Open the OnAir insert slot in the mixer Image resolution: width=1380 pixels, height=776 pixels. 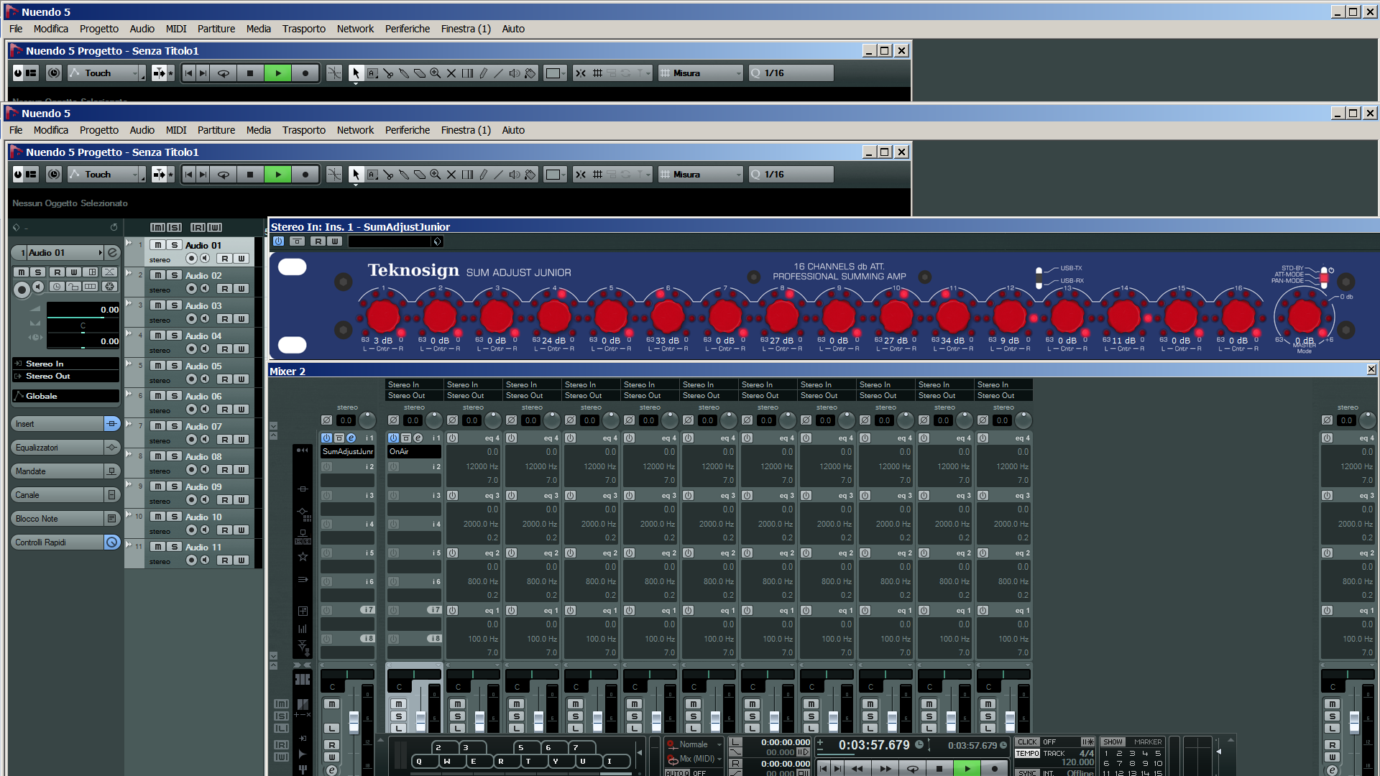(414, 451)
